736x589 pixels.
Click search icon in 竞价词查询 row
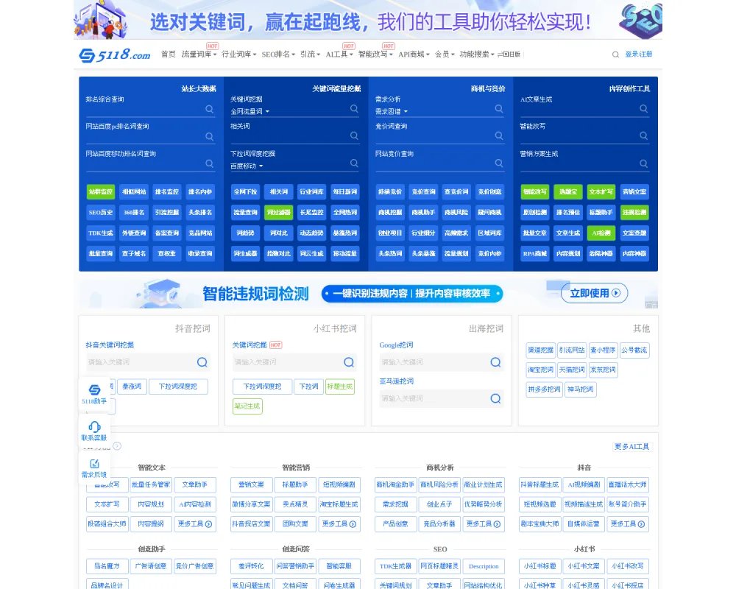click(499, 135)
